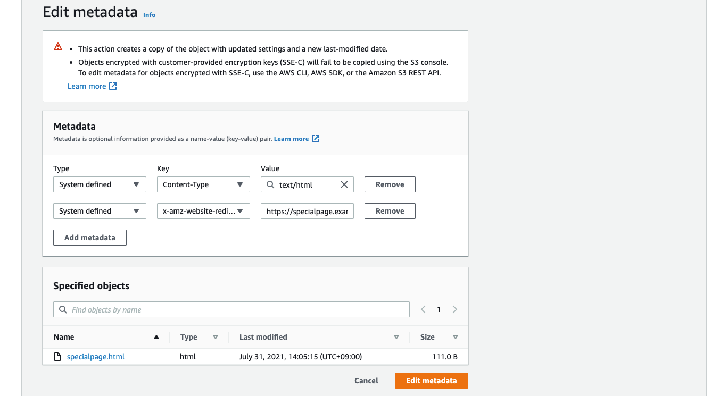Open the Info link beside Edit metadata
The height and width of the screenshot is (396, 728).
click(149, 15)
